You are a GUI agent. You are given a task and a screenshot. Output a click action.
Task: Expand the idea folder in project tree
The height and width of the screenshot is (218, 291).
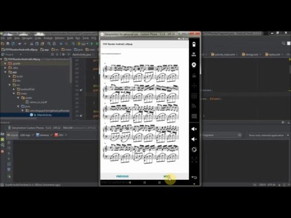coord(5,68)
